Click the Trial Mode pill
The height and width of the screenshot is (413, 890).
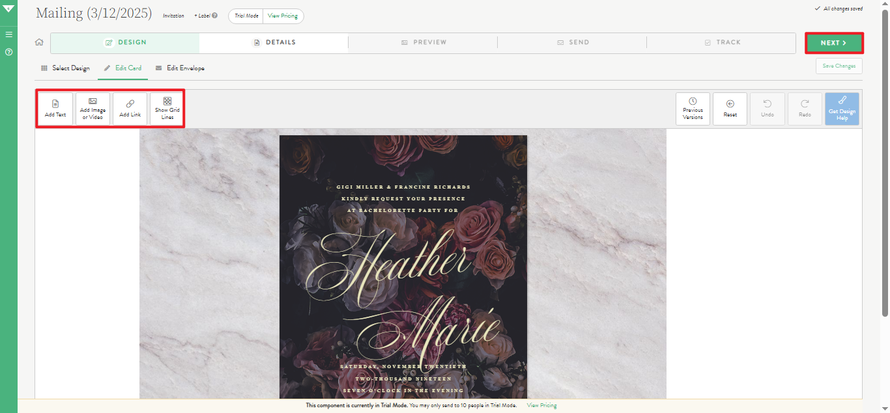click(x=246, y=16)
